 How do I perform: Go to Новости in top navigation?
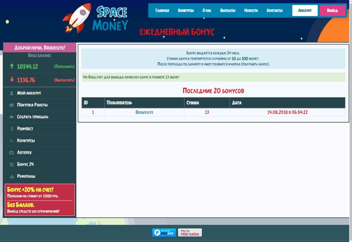click(251, 11)
